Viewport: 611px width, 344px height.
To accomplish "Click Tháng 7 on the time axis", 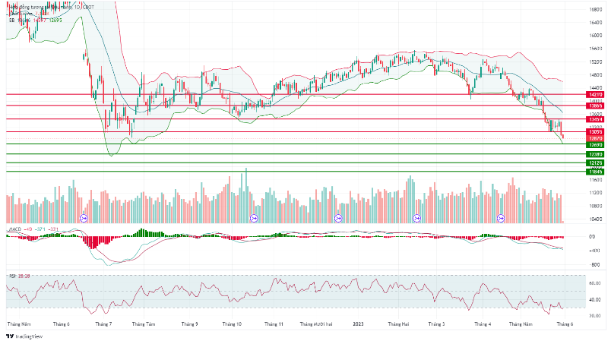I will (103, 323).
